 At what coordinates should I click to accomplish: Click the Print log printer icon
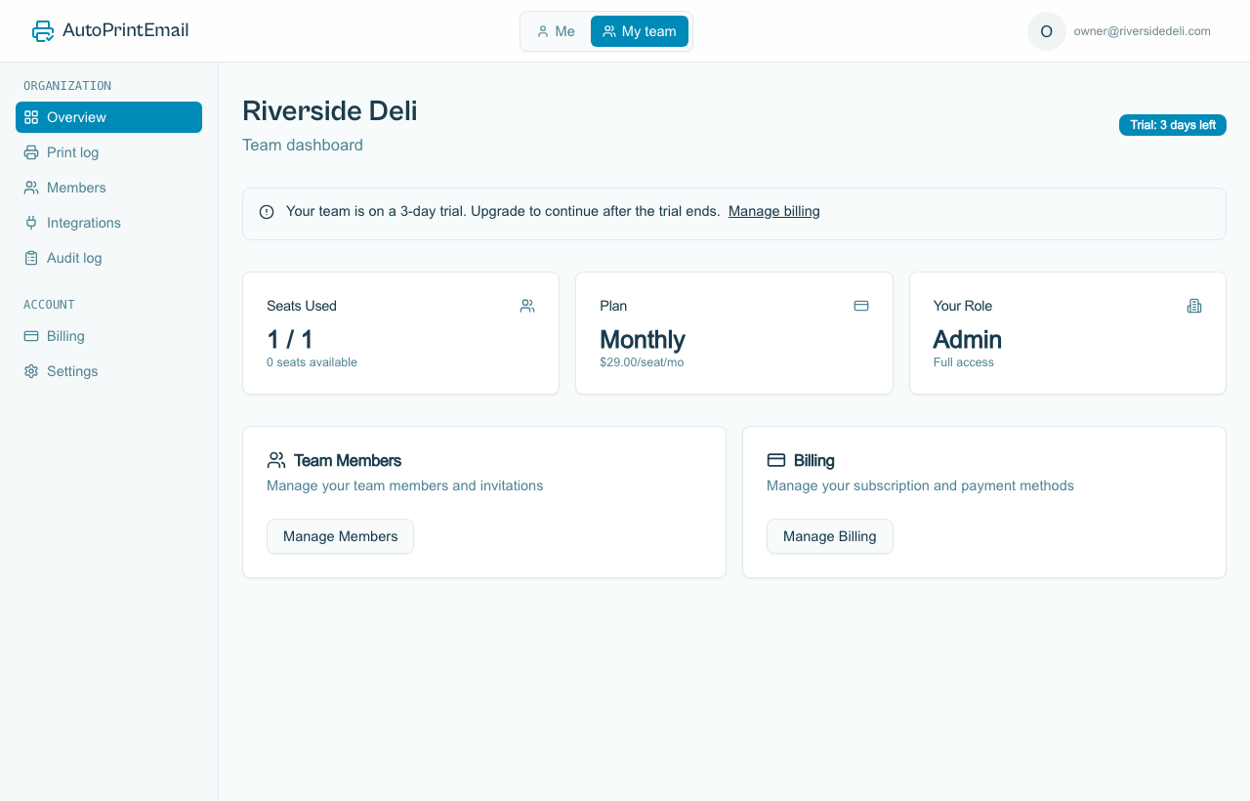[x=31, y=152]
